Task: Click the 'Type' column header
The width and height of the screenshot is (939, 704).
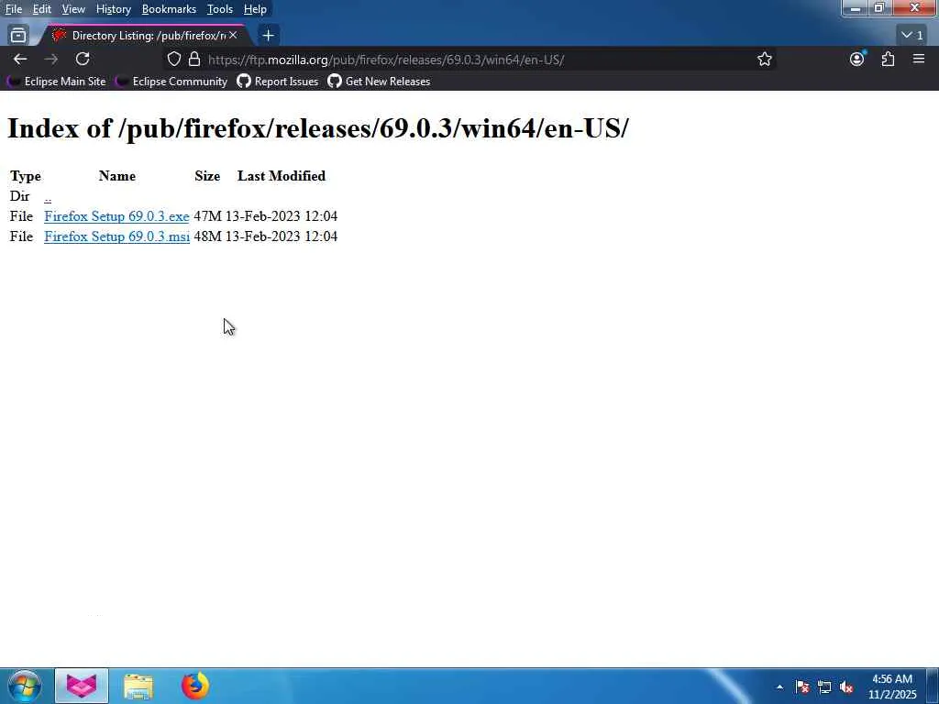Action: [26, 176]
